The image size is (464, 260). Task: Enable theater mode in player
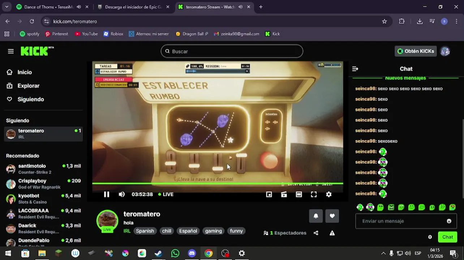click(299, 194)
